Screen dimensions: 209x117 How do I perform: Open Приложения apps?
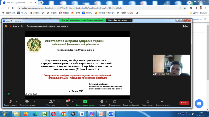pyautogui.click(x=115, y=103)
